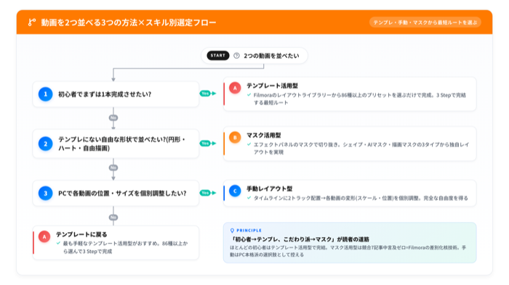Image resolution: width=509 pixels, height=285 pixels.
Task: Click the エフェクトパネルのマスクで切り抜き description text
Action: tap(361, 149)
